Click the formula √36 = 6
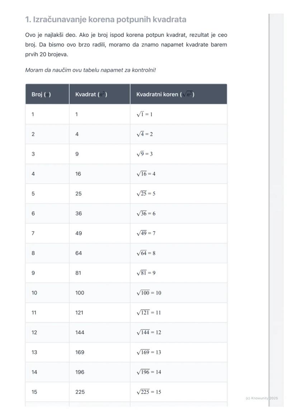 pos(146,214)
